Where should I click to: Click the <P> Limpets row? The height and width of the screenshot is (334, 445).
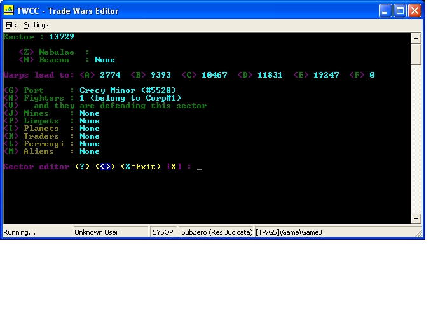51,121
